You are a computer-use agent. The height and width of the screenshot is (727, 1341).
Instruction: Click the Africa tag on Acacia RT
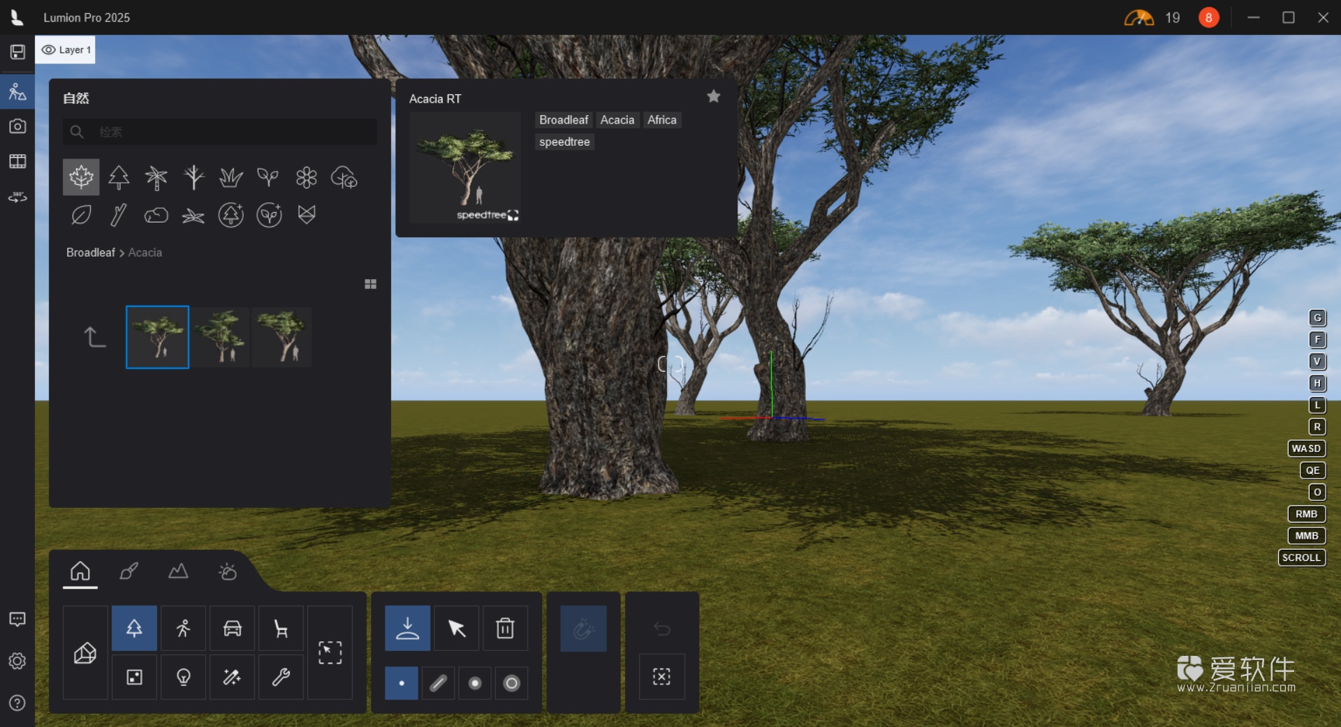click(x=661, y=119)
